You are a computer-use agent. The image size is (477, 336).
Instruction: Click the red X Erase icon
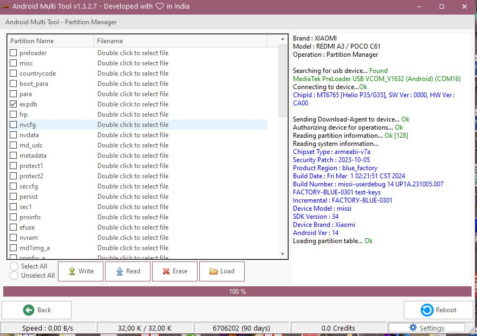(x=166, y=271)
